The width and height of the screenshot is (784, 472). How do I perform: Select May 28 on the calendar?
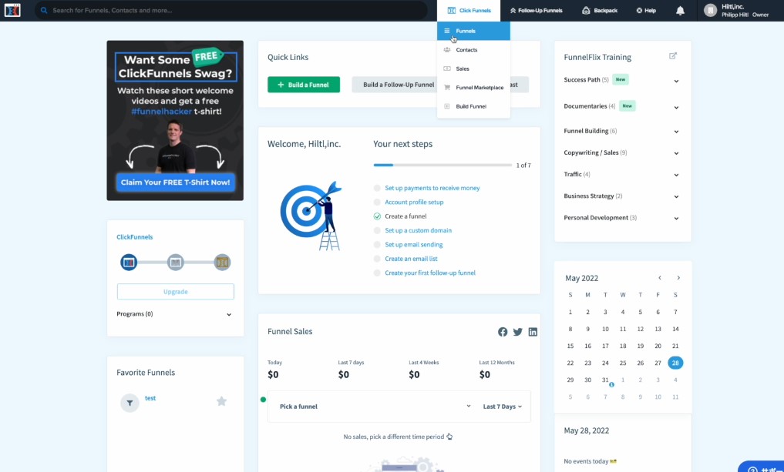coord(675,363)
